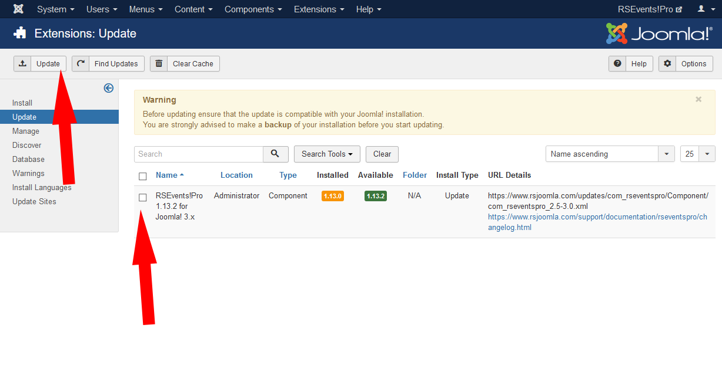Open the changelog.html documentation link
Screen dimensions: 722x372
(x=597, y=222)
